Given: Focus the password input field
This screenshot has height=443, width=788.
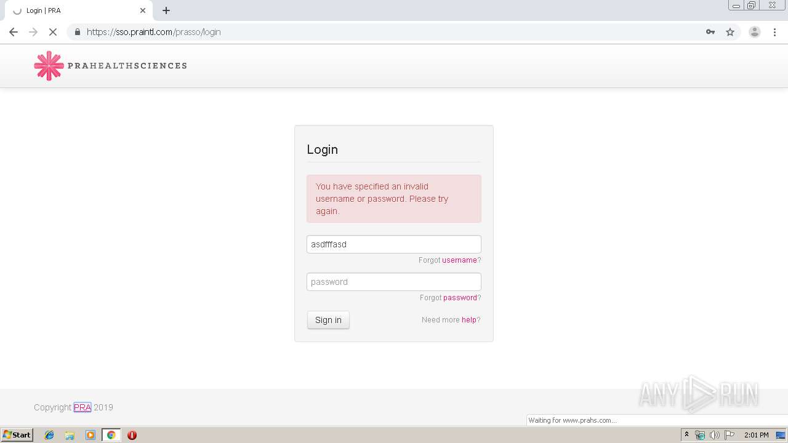Looking at the screenshot, I should point(394,282).
